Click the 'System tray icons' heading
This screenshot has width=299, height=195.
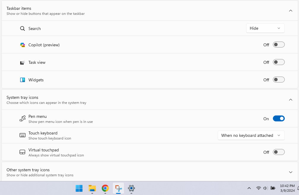pos(22,97)
